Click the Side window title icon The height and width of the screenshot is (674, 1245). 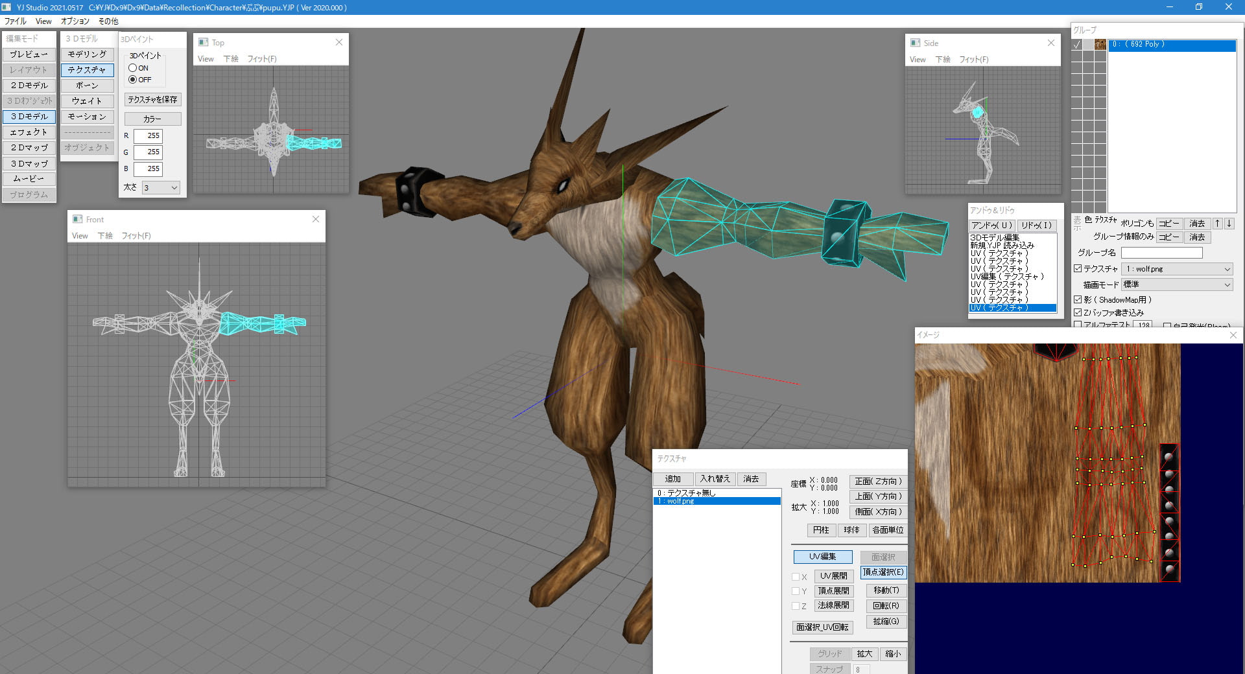tap(916, 43)
